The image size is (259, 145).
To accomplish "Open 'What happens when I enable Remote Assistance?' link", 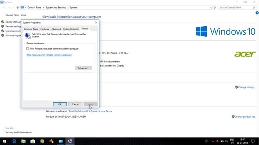I will (49, 55).
